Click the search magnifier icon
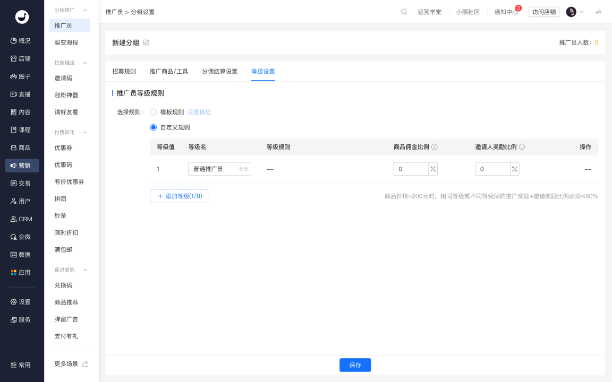This screenshot has width=612, height=382. point(404,12)
